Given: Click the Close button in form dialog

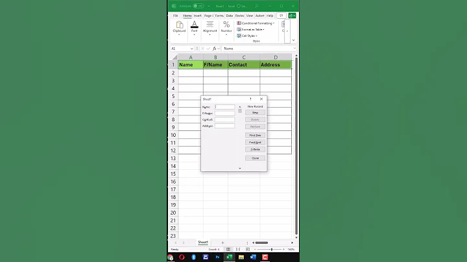Looking at the screenshot, I should point(256,158).
